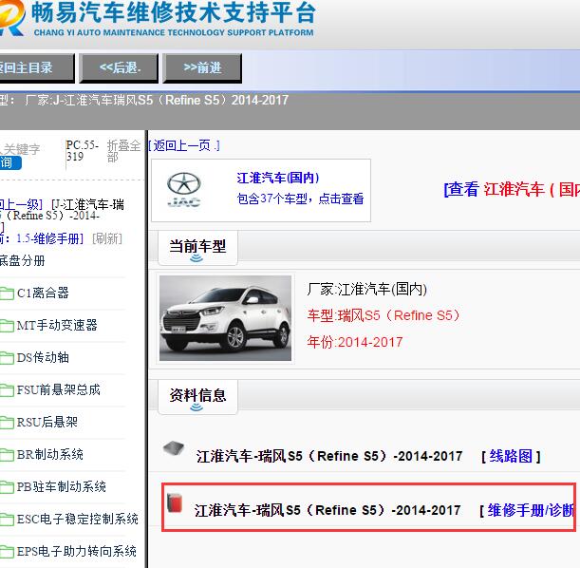Viewport: 580px width, 568px height.
Task: Click the folder icon next to RSU后悬架
Action: (7, 423)
